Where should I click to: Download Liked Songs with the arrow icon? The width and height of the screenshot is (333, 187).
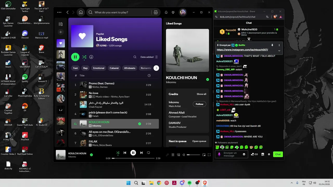[x=91, y=57]
